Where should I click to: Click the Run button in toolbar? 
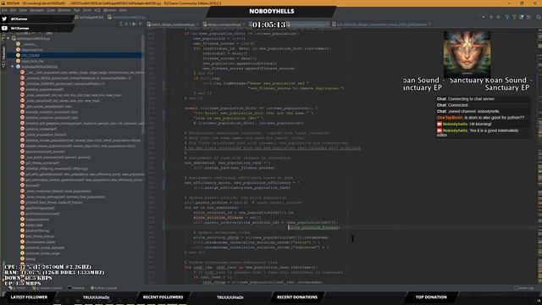coord(491,17)
